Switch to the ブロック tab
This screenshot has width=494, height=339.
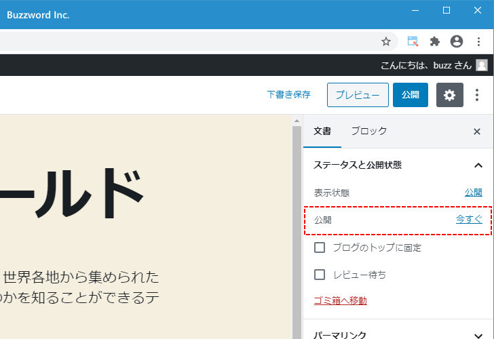369,132
